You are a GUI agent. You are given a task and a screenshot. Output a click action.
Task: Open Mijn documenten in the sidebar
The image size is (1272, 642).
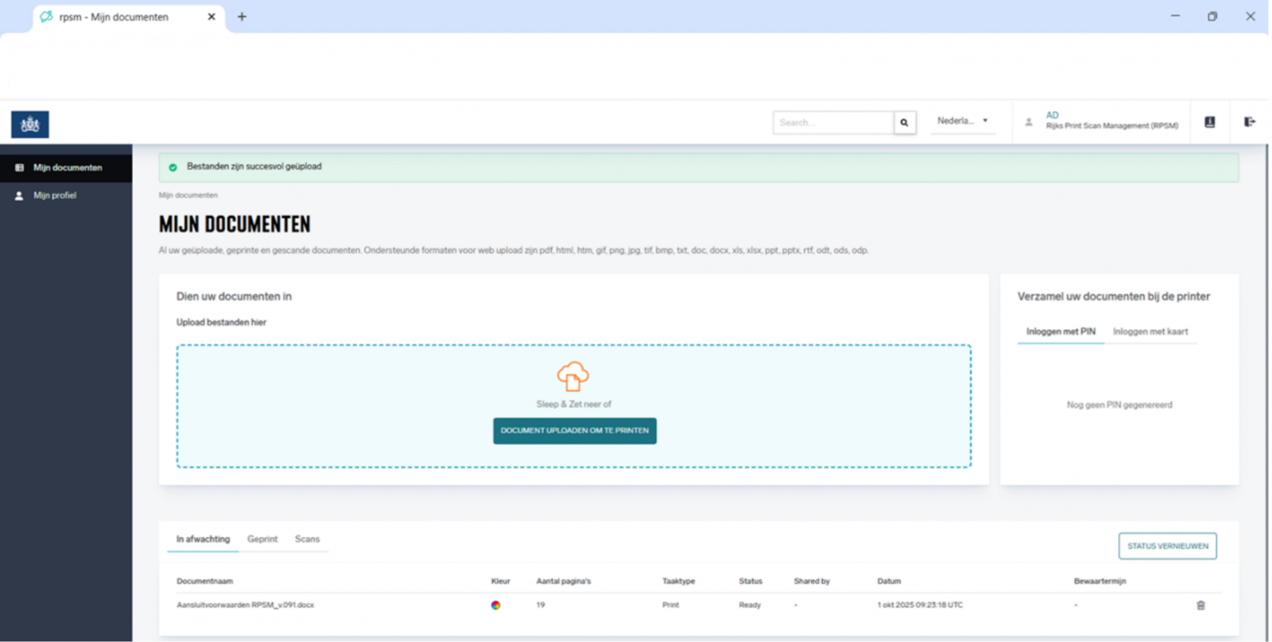[x=67, y=168]
